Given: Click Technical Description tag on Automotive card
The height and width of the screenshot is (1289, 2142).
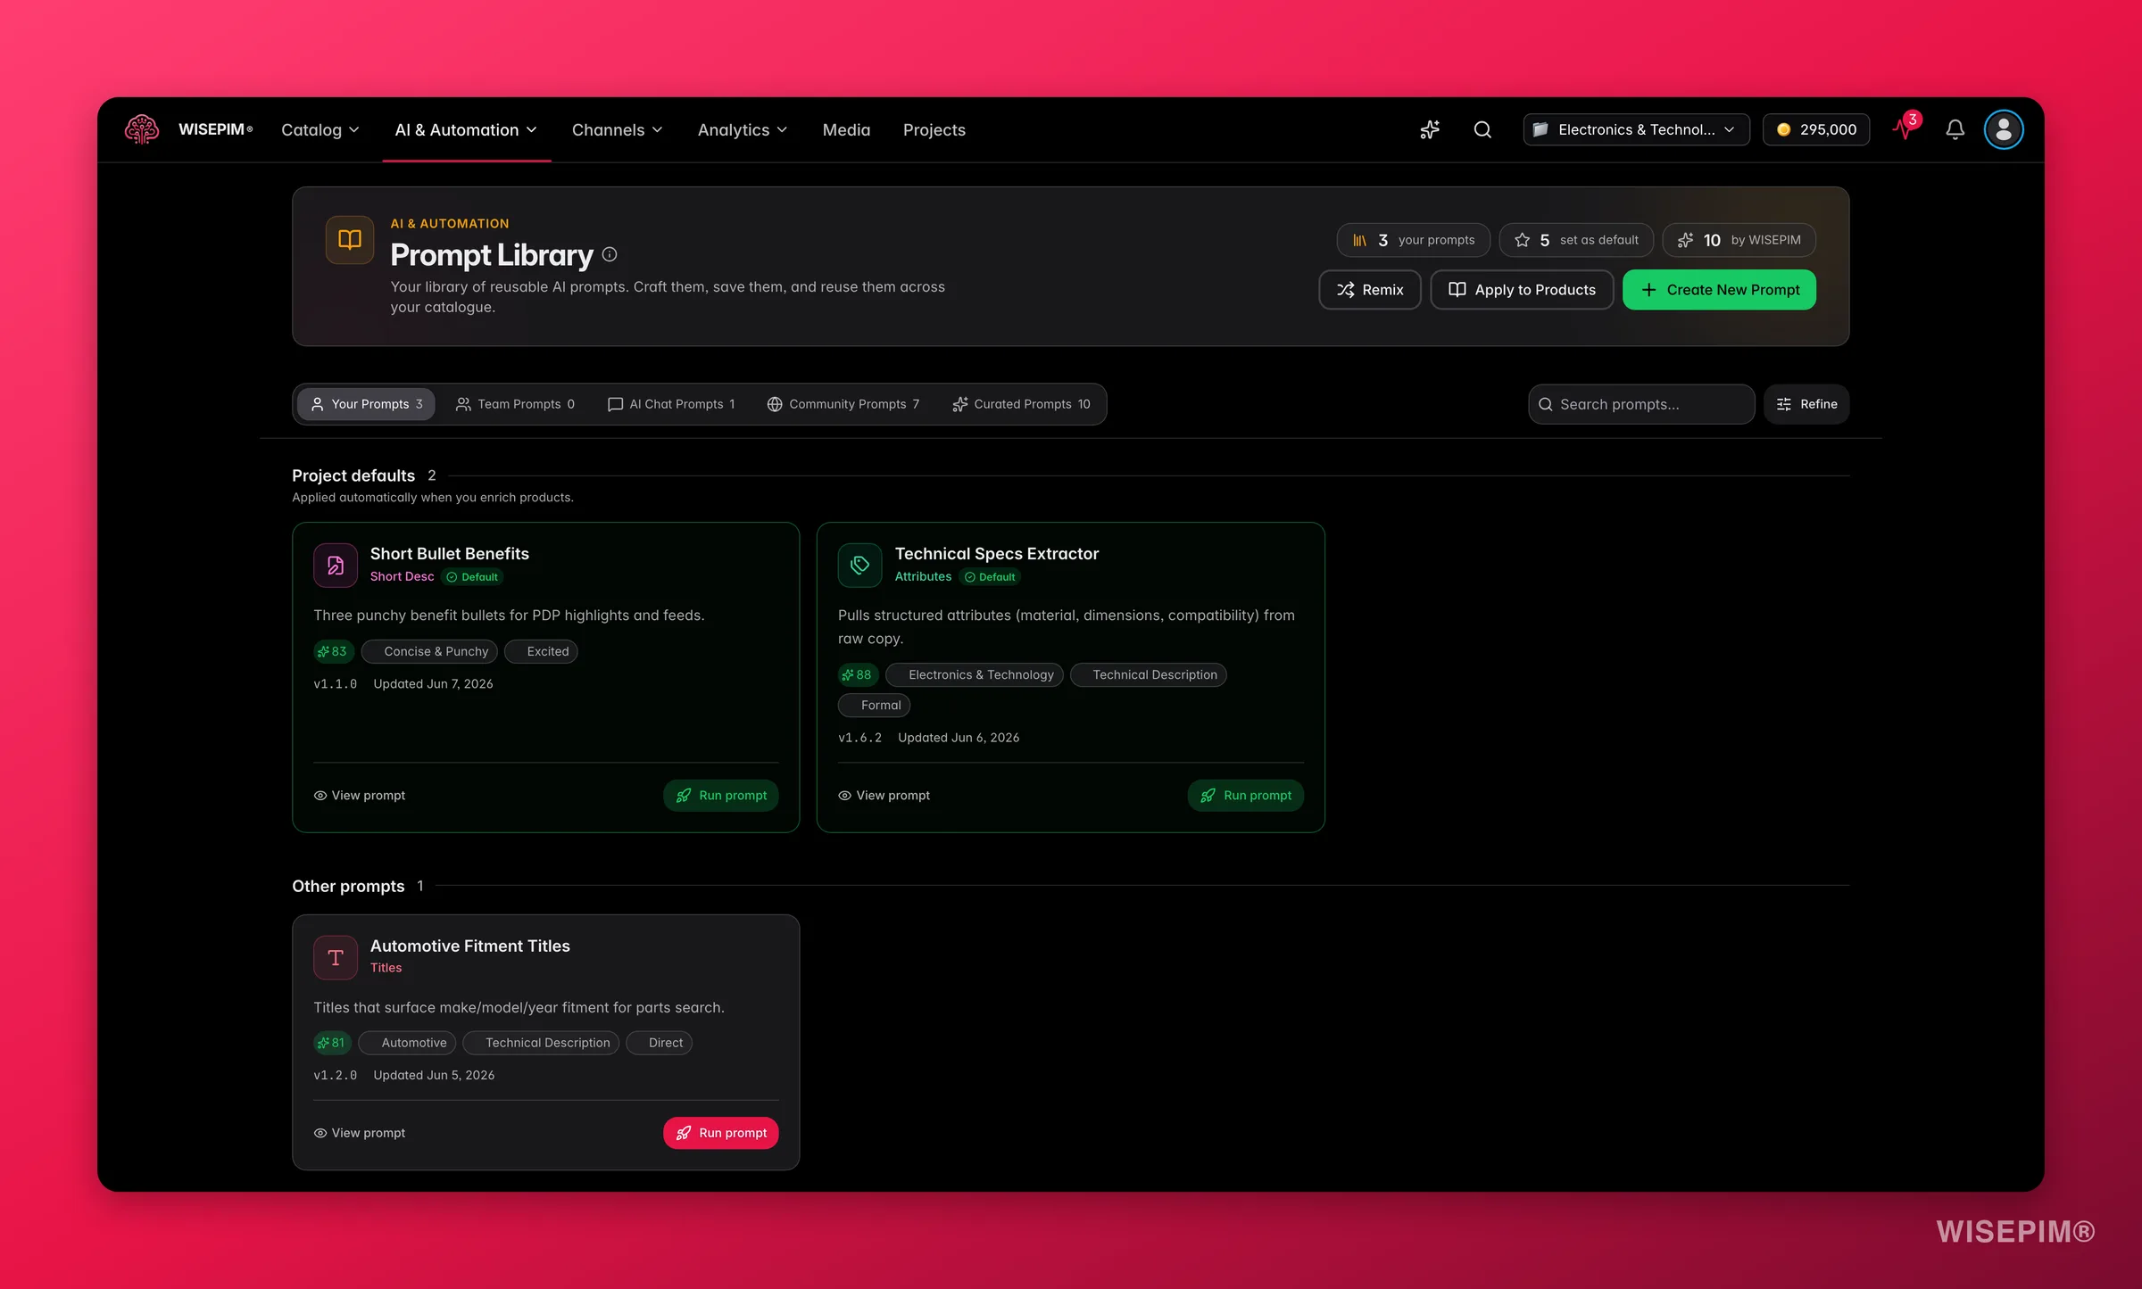Looking at the screenshot, I should coord(541,1042).
